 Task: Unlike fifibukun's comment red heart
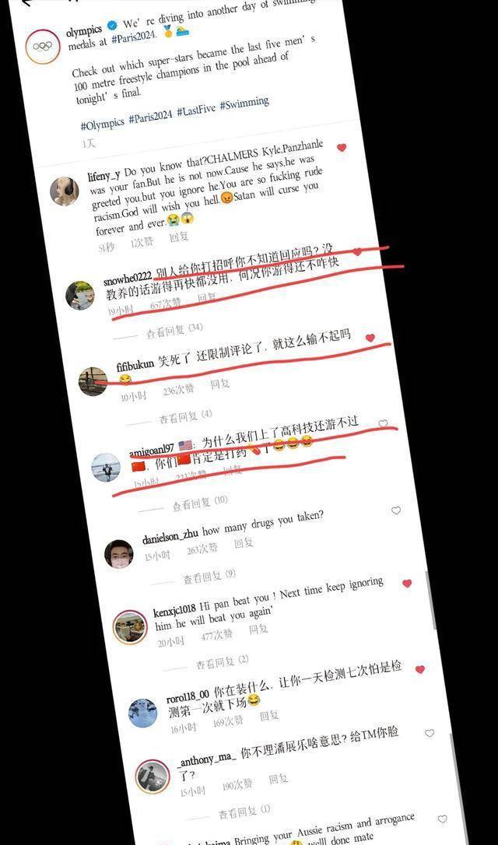point(370,338)
